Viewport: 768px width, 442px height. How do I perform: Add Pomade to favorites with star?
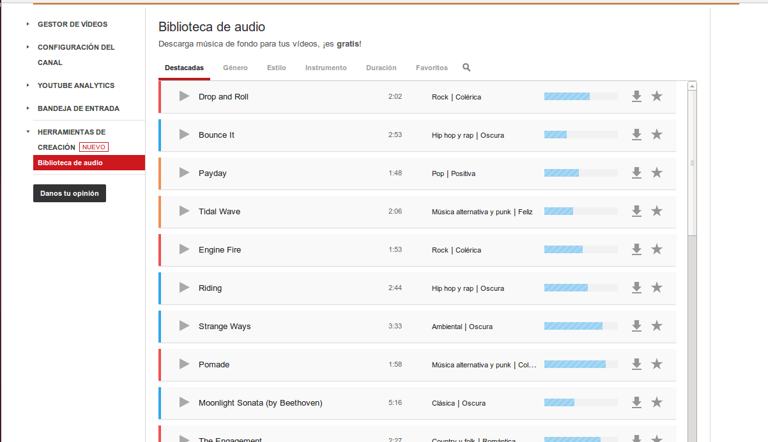pyautogui.click(x=657, y=364)
